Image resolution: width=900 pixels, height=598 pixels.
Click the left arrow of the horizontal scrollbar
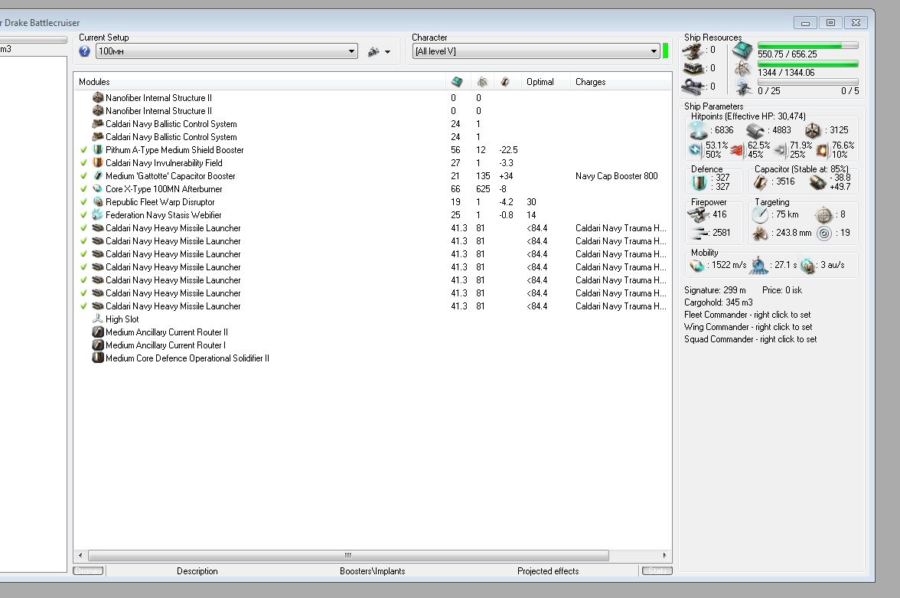click(x=80, y=555)
